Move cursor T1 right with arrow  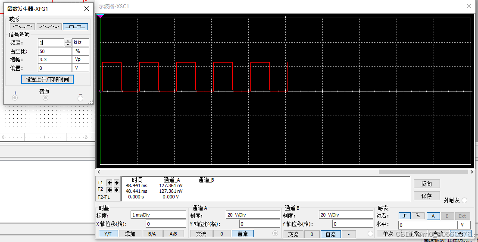(116, 183)
